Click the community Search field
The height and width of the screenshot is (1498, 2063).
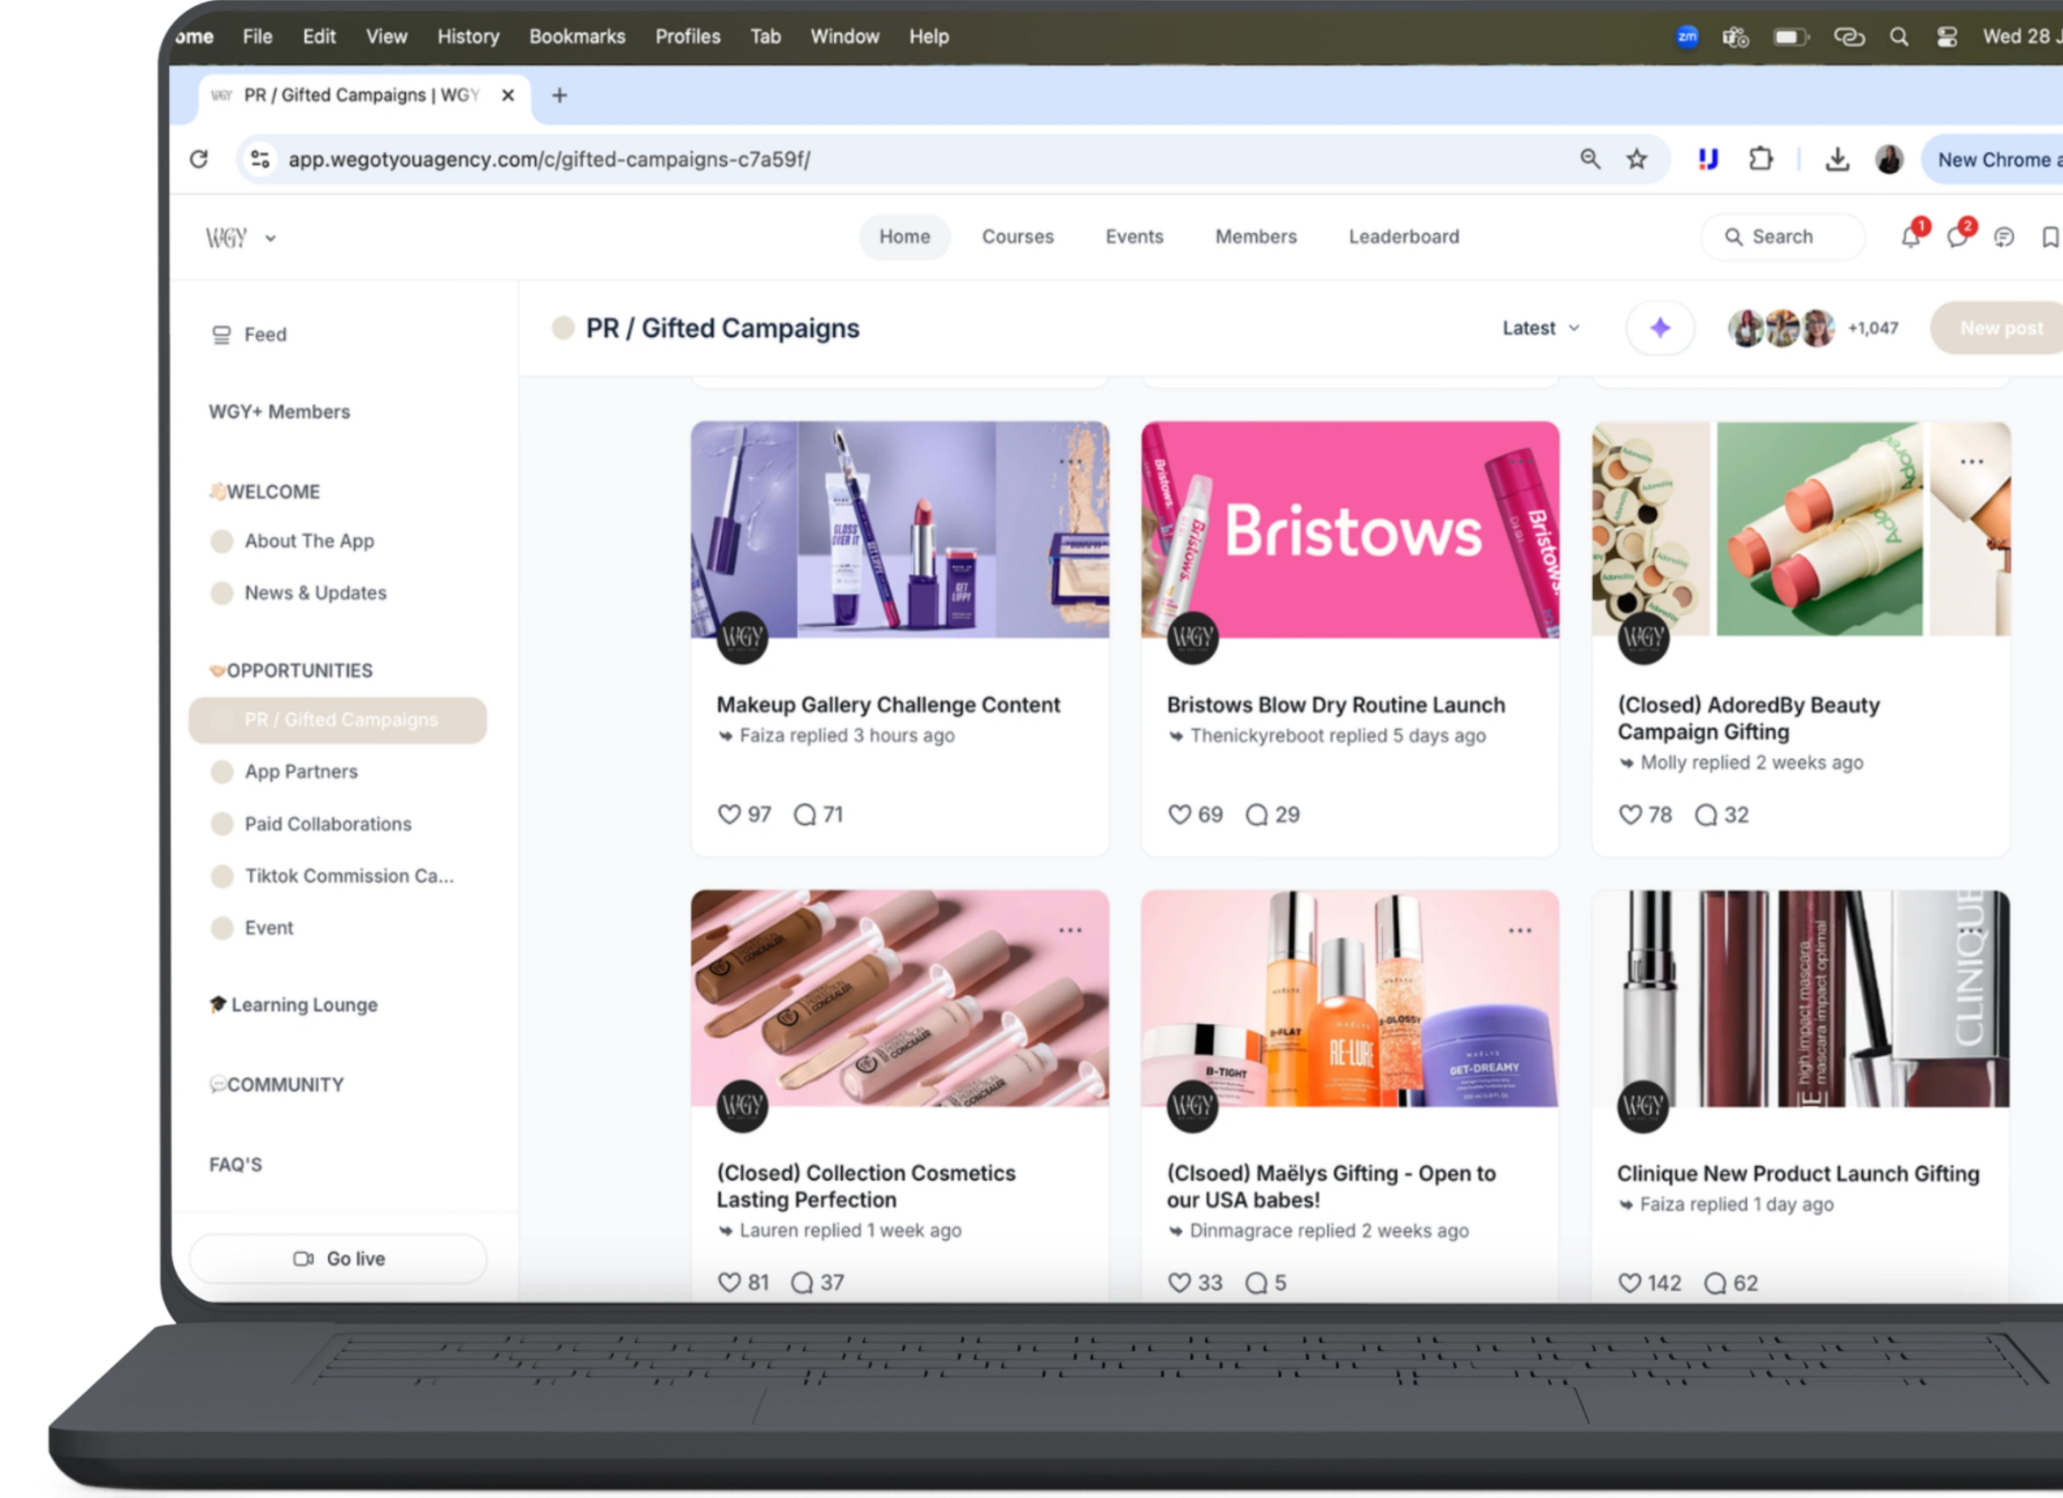(1781, 237)
